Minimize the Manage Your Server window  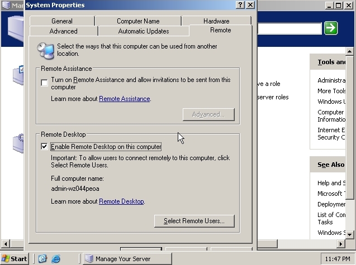[x=329, y=6]
